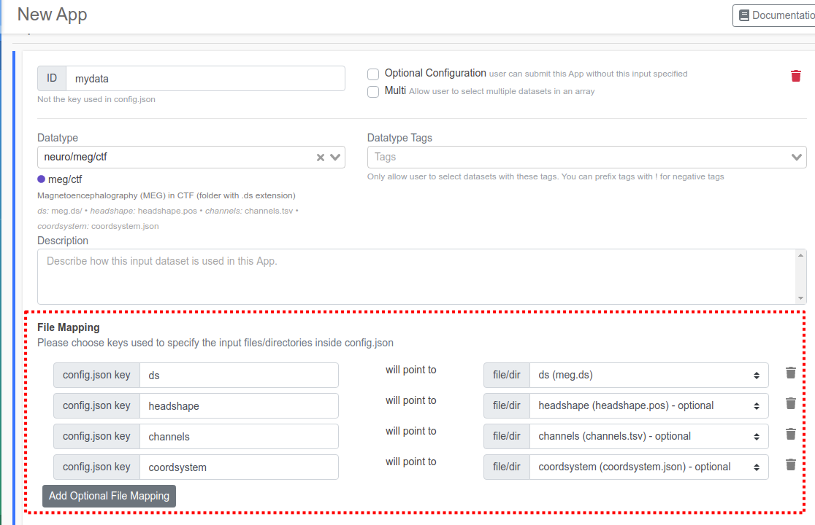This screenshot has height=525, width=815.
Task: Remove the coordsystem file mapping row
Action: 791,464
